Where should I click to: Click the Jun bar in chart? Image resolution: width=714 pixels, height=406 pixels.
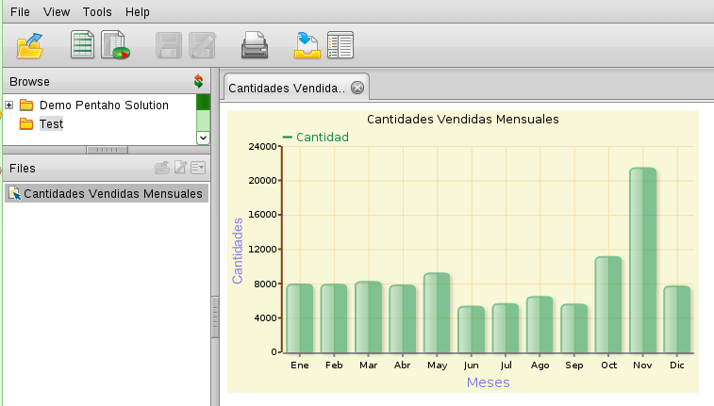point(472,329)
